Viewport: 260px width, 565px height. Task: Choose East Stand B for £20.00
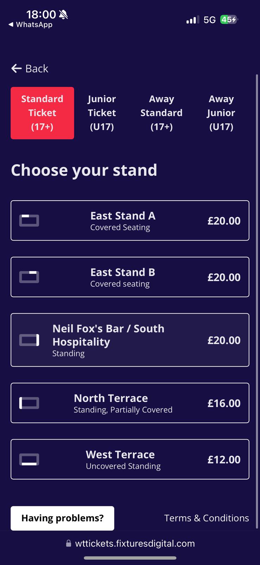[x=130, y=277]
